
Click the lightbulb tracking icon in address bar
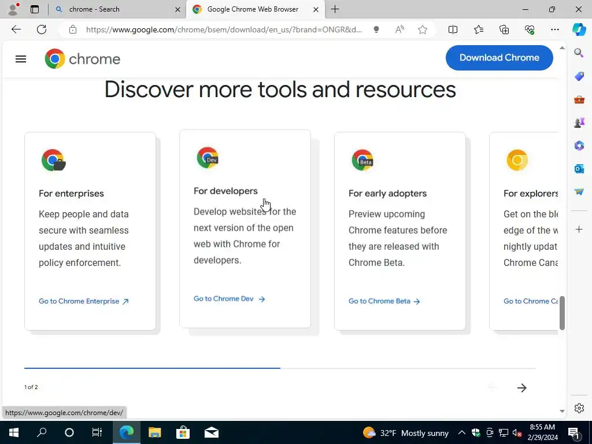[376, 29]
